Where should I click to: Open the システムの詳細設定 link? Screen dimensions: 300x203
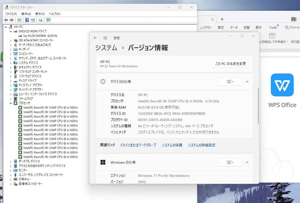[x=202, y=145]
